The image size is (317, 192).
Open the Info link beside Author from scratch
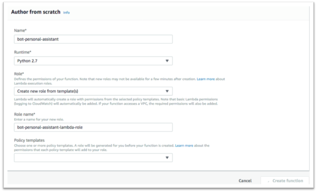(66, 13)
